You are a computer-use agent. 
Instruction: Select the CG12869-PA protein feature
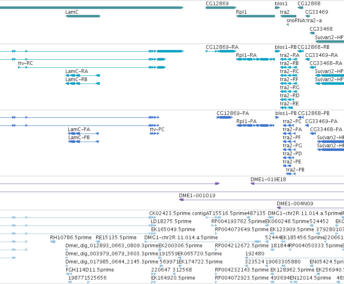(225, 117)
